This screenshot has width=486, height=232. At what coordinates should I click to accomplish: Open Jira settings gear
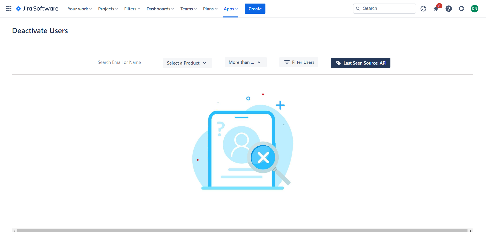tap(461, 8)
